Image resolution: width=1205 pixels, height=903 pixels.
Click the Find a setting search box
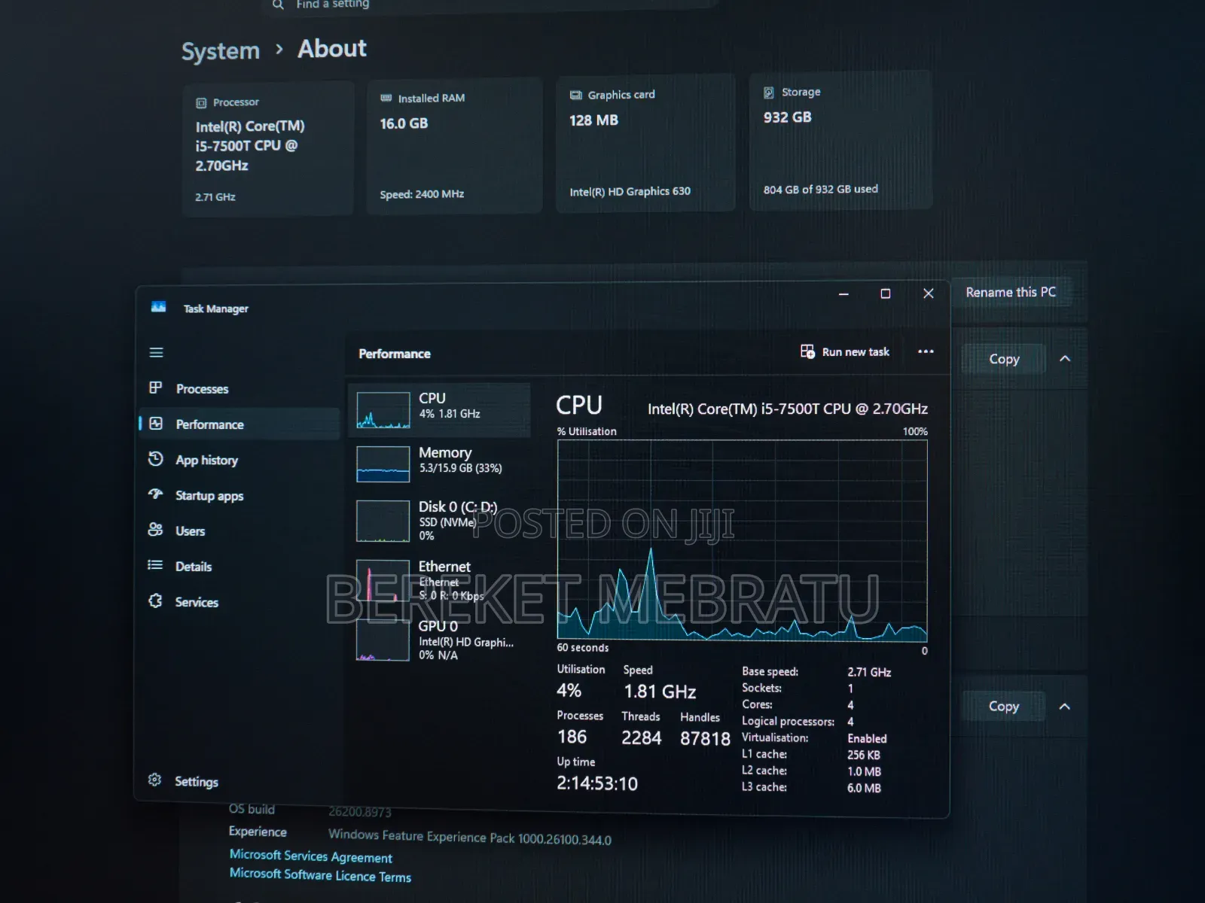coord(490,5)
